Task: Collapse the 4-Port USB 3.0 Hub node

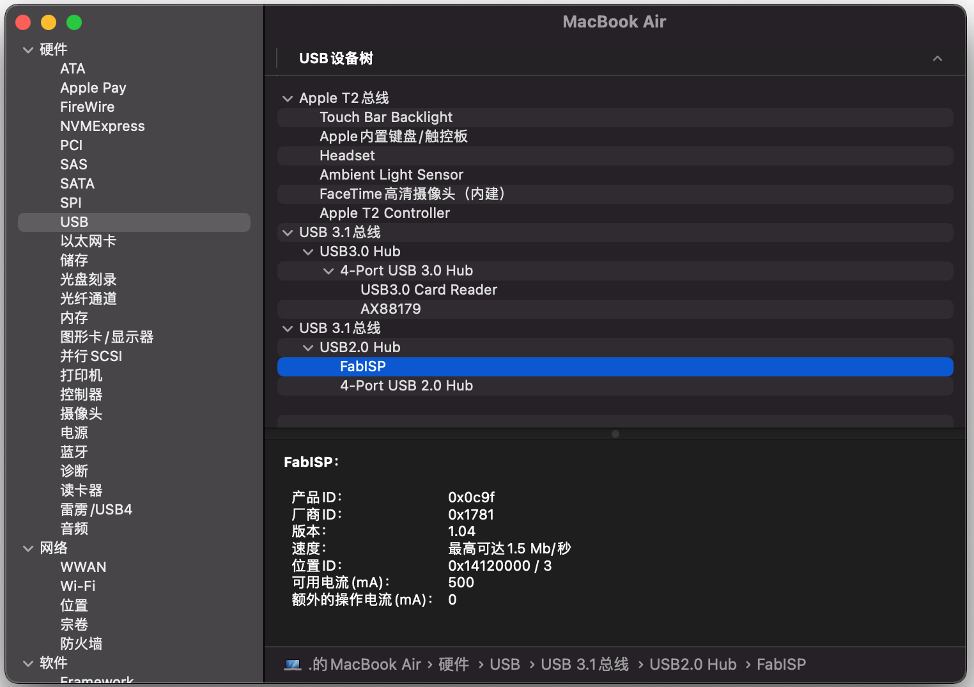Action: pyautogui.click(x=329, y=271)
